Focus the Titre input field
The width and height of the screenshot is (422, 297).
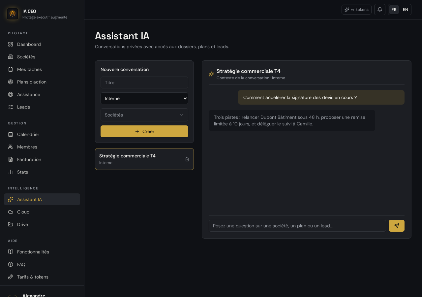pos(144,82)
